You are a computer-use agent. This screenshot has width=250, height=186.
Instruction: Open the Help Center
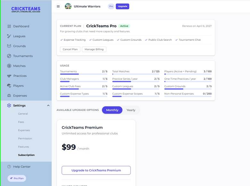pyautogui.click(x=22, y=166)
